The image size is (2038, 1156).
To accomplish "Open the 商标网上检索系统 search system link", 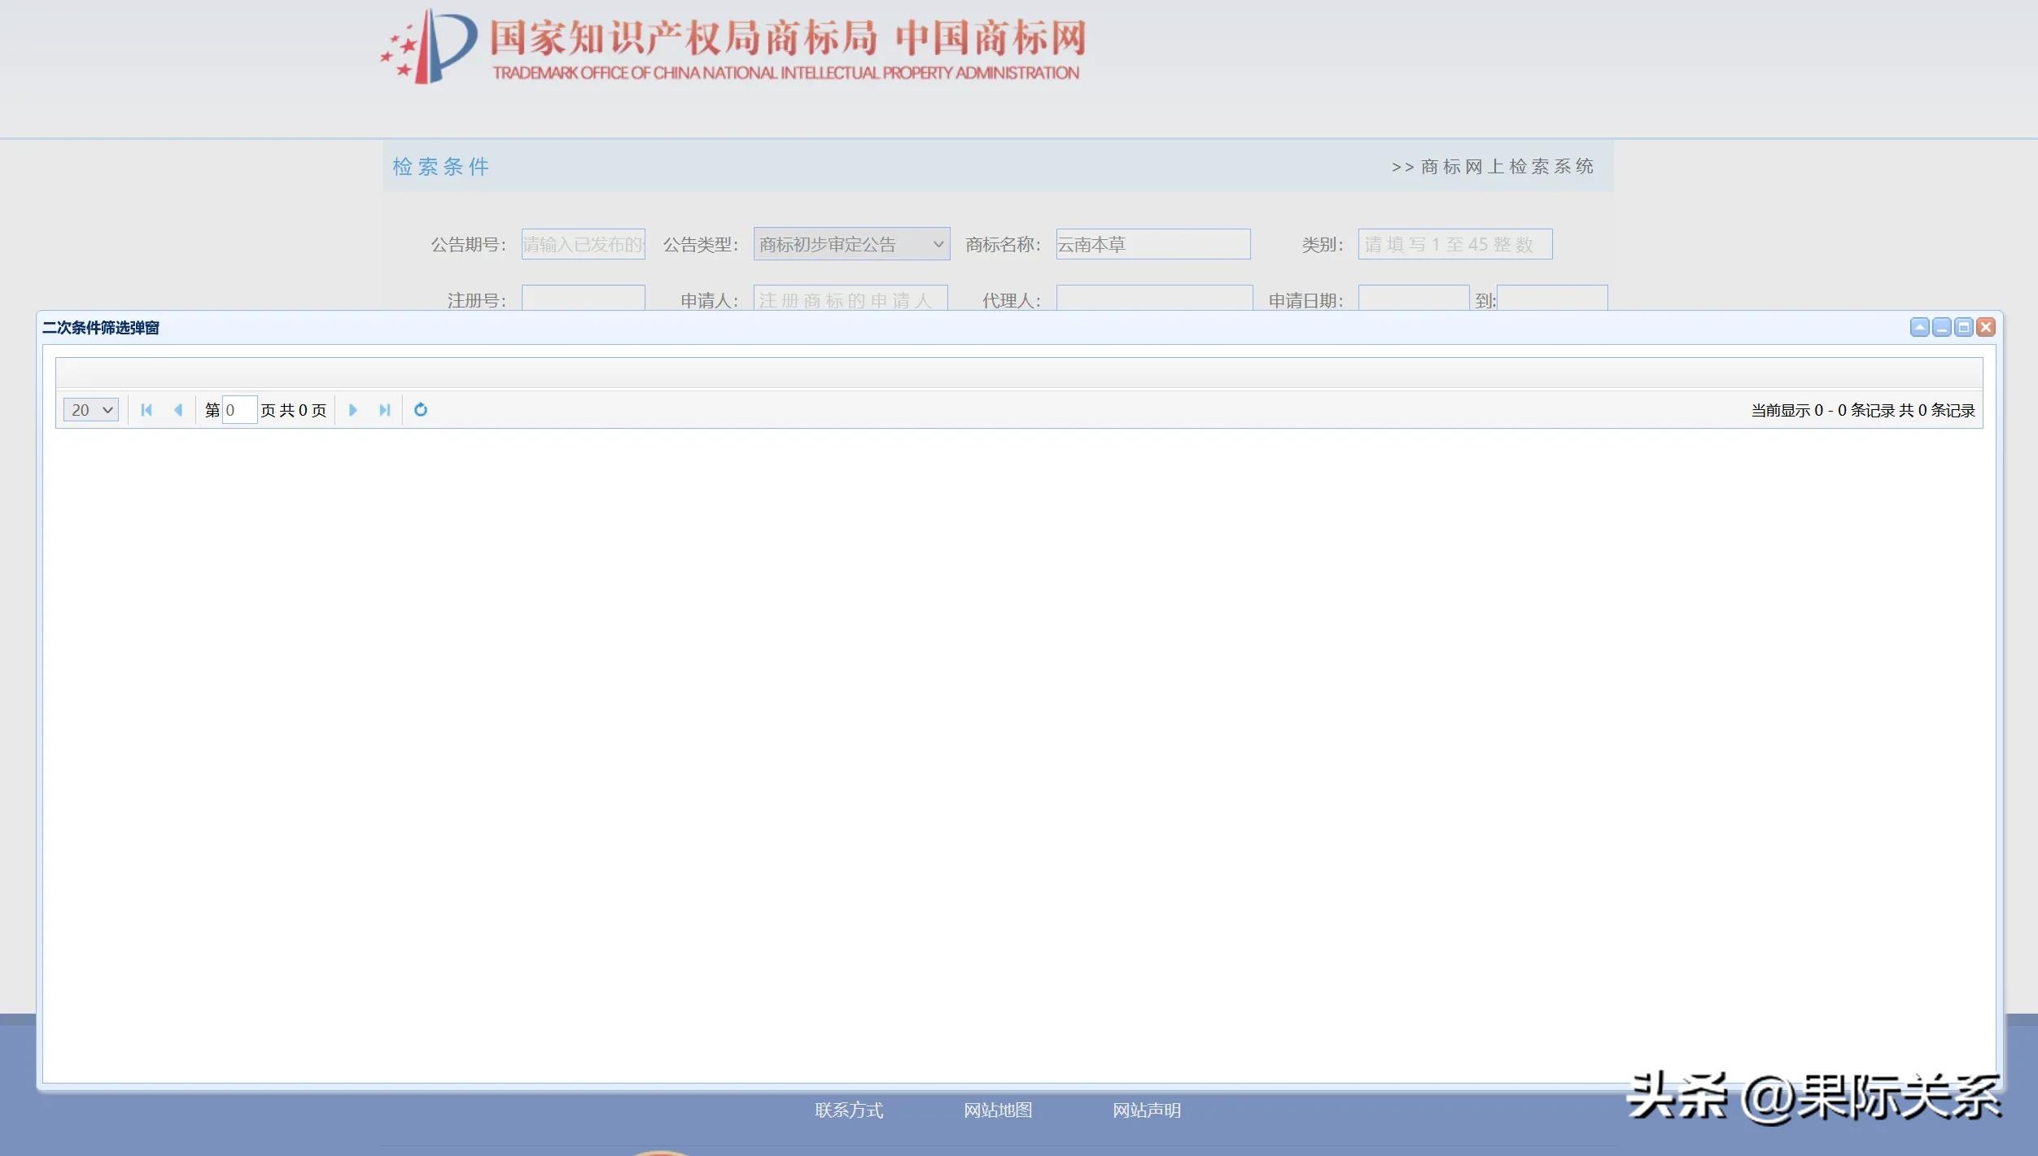I will 1506,166.
